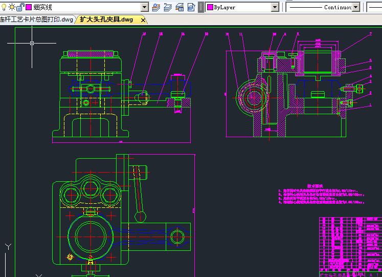Open the Layer Properties Manager icon
The width and height of the screenshot is (382, 277).
180,7
